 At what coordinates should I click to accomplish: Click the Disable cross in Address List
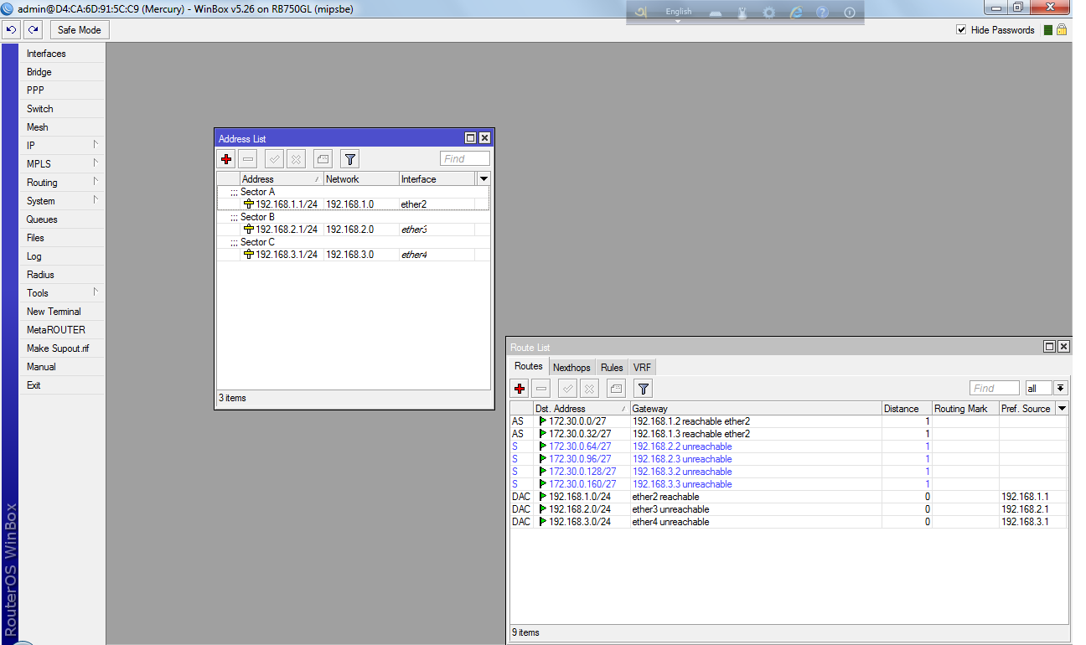point(296,159)
